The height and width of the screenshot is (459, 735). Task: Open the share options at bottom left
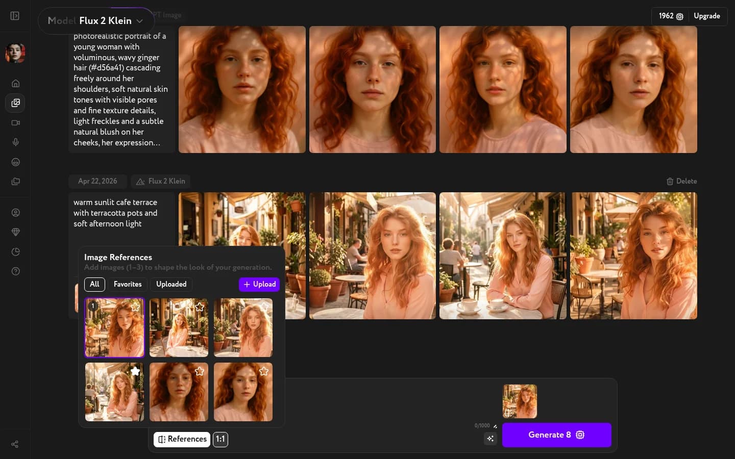point(14,444)
